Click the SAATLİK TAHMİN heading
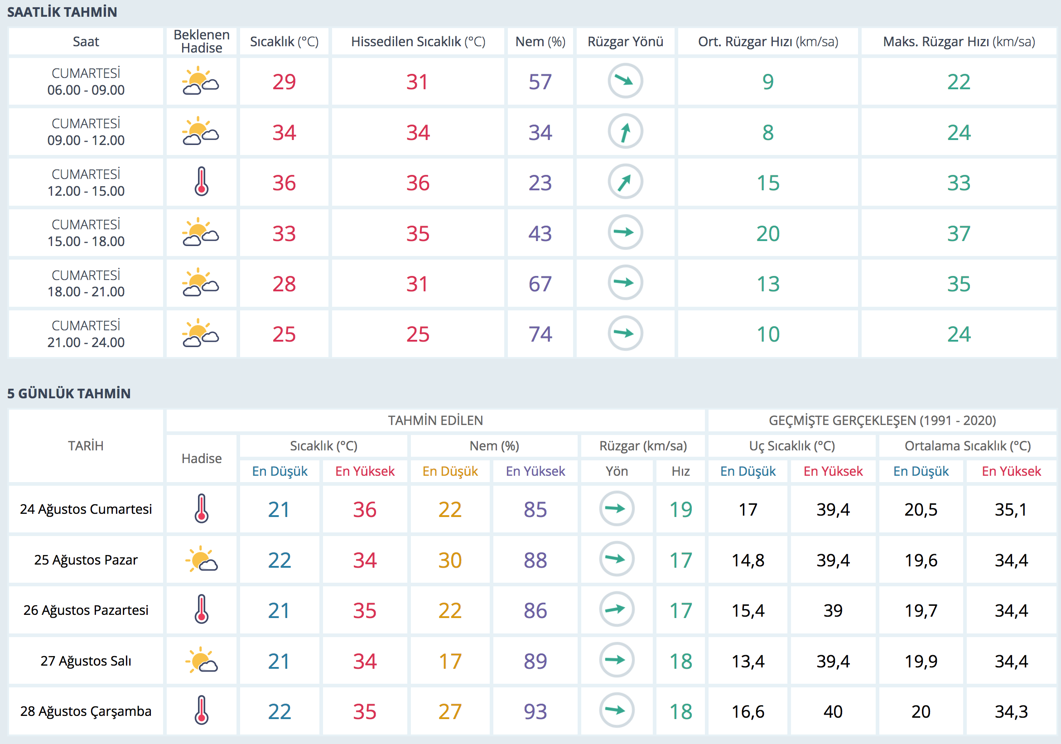Image resolution: width=1061 pixels, height=744 pixels. click(x=62, y=12)
